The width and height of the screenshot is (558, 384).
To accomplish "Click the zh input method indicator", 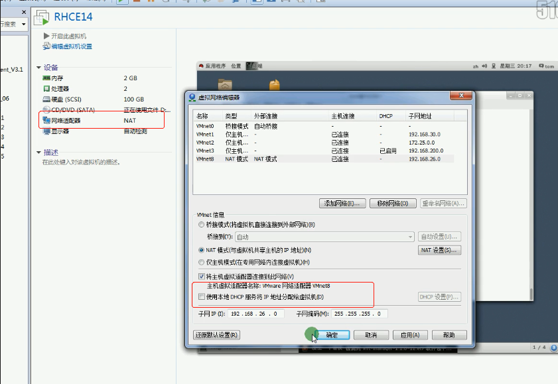I will click(476, 66).
